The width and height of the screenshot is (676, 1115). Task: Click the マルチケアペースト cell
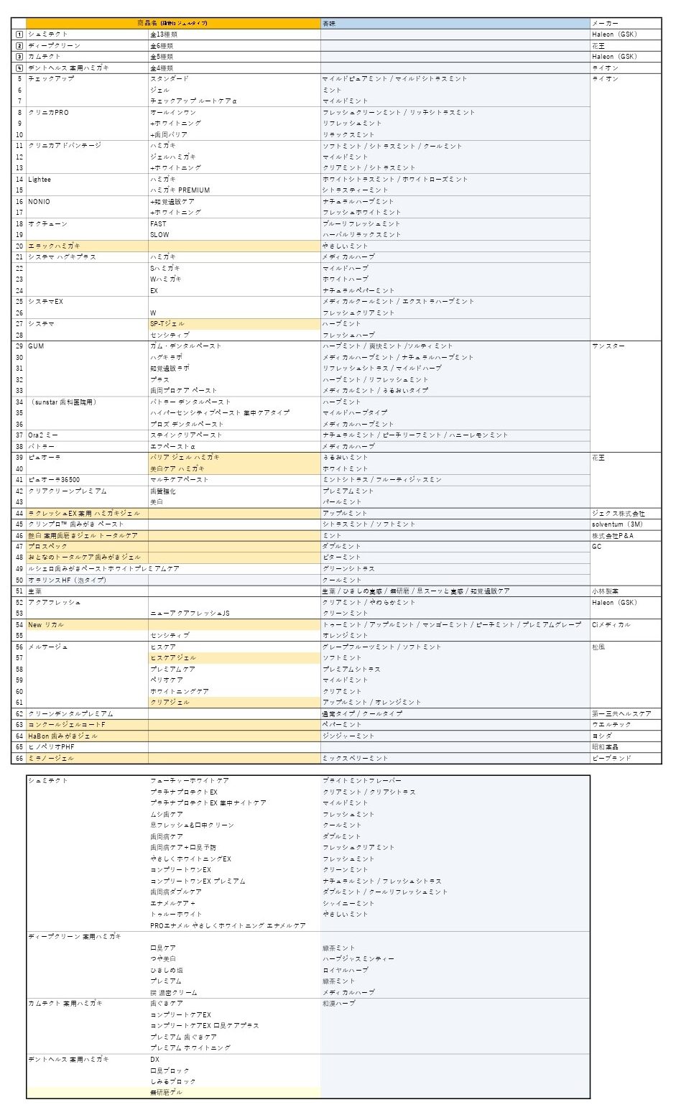[x=234, y=480]
